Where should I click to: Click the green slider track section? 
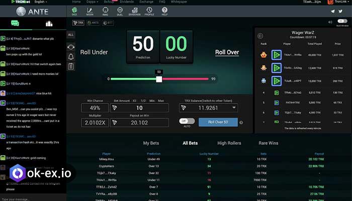[133, 79]
